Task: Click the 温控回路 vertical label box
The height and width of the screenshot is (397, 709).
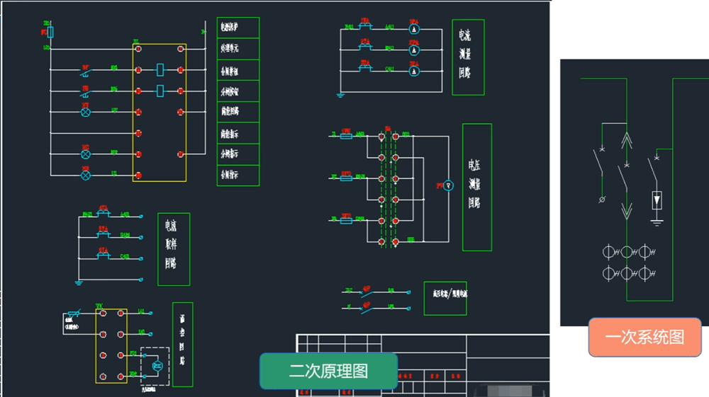Action: [182, 345]
